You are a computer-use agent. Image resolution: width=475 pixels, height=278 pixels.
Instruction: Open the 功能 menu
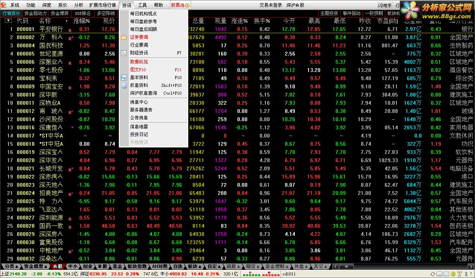coord(31,5)
